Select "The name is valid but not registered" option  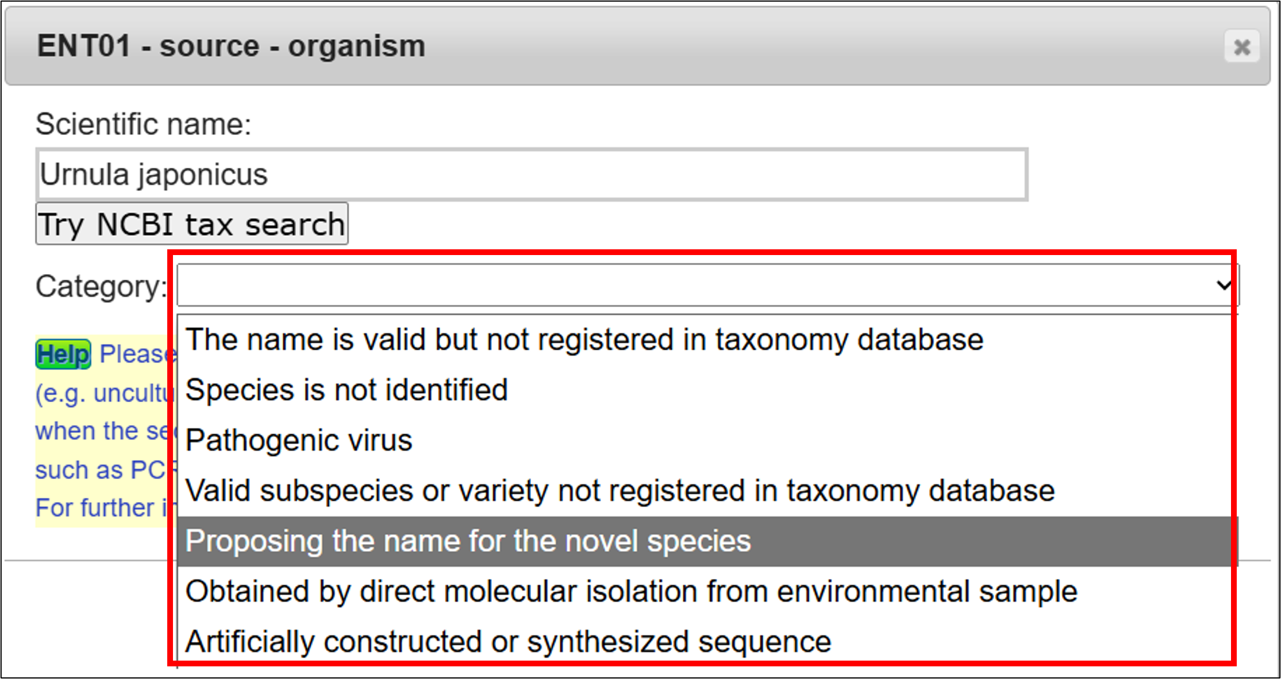pos(584,339)
